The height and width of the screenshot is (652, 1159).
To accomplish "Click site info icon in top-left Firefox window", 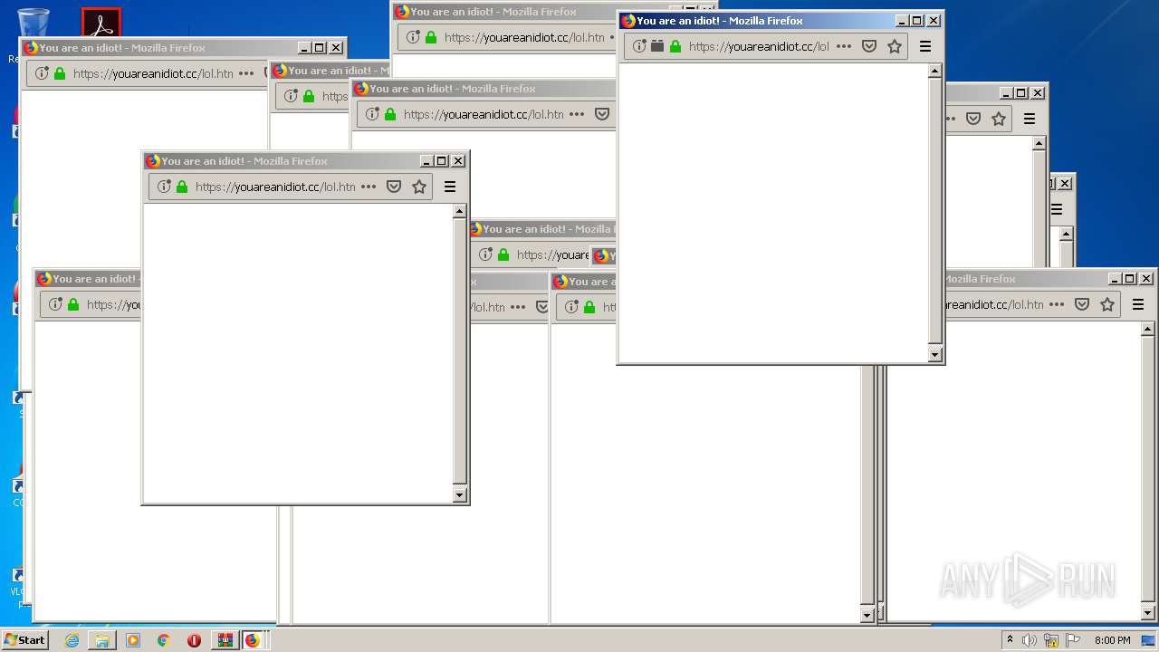I will pyautogui.click(x=42, y=73).
